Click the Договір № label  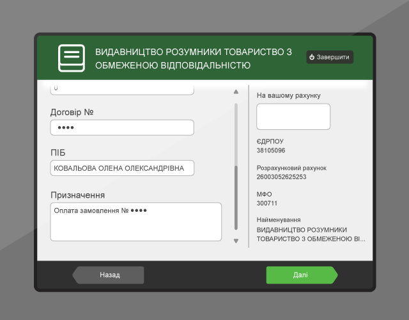coord(72,112)
